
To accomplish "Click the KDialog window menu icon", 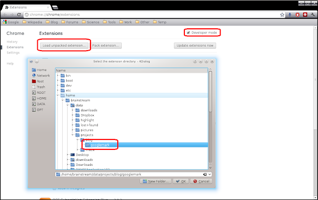I will coord(31,61).
